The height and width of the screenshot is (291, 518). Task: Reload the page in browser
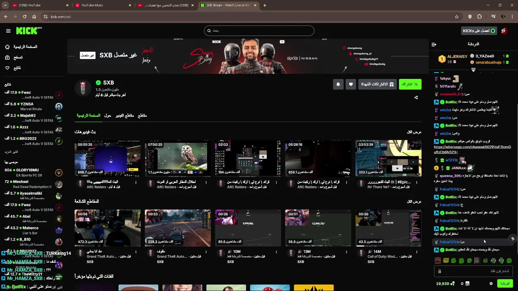pyautogui.click(x=25, y=17)
